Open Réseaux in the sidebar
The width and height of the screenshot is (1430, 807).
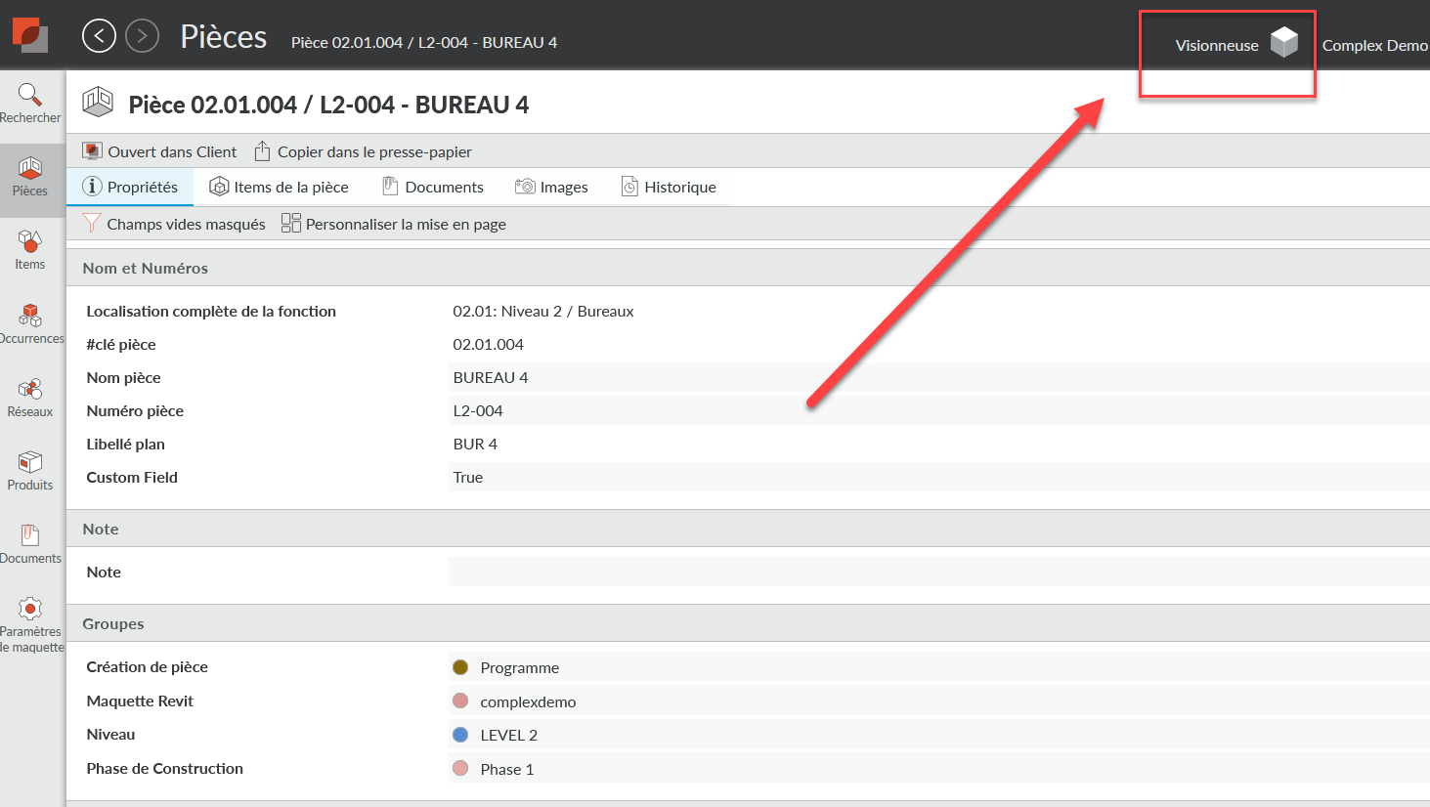point(30,398)
